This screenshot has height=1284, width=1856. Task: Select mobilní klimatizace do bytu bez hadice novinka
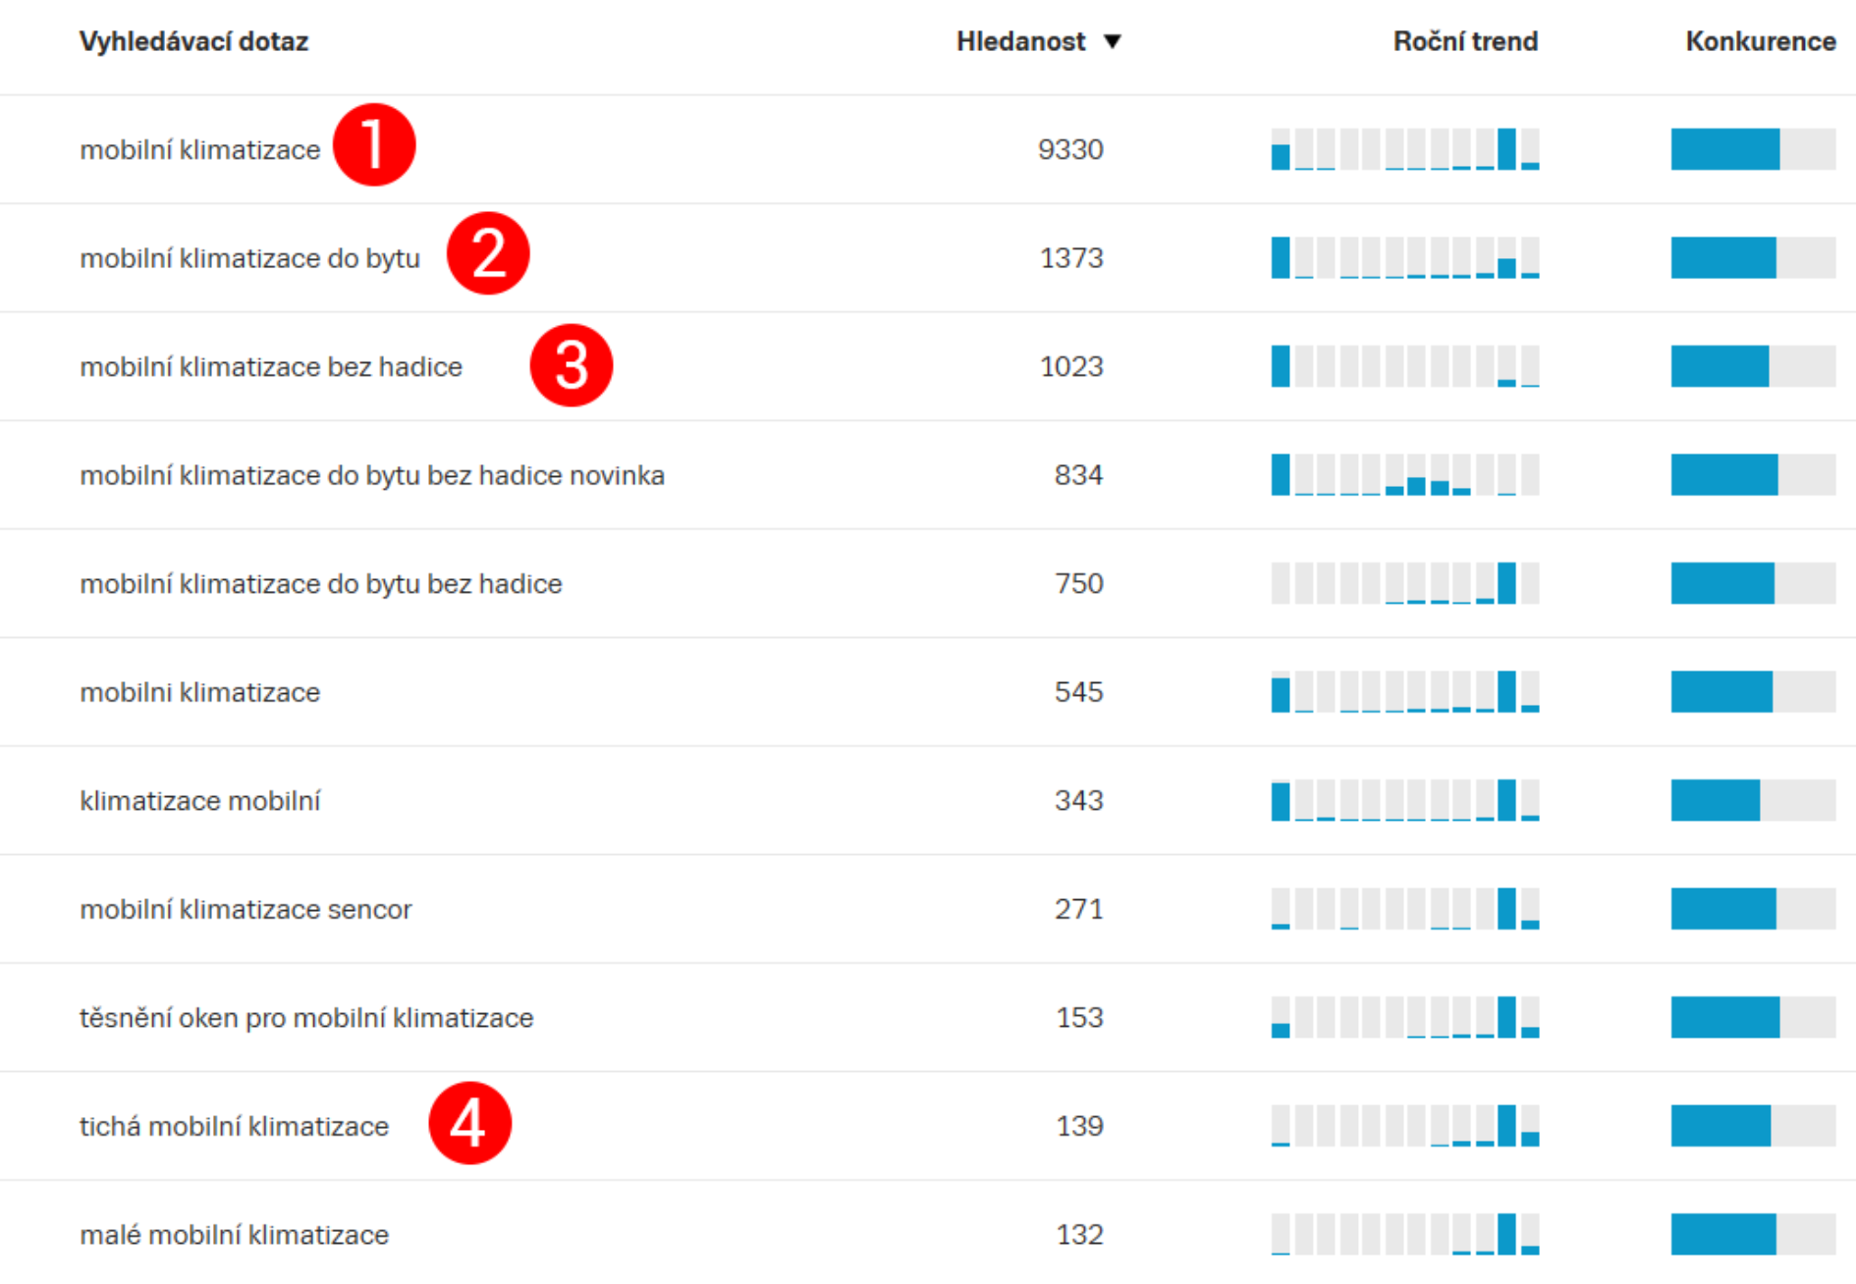(x=372, y=475)
